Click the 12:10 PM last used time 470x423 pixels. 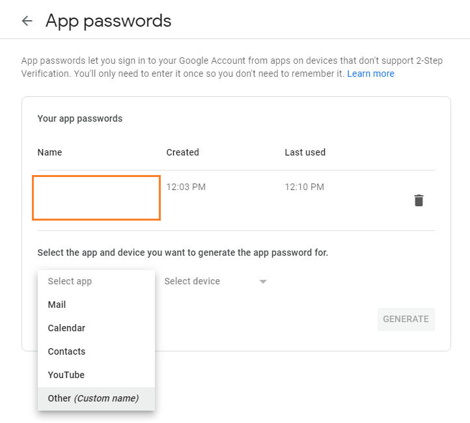click(304, 187)
